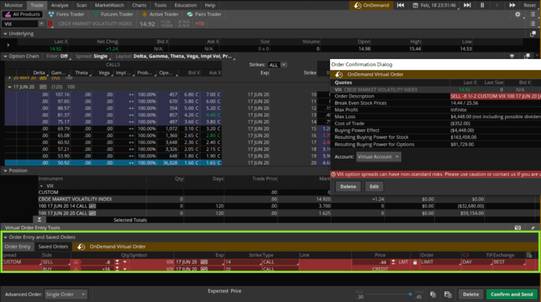541x302 pixels.
Task: Toggle the price lock icon
Action: pyautogui.click(x=415, y=262)
